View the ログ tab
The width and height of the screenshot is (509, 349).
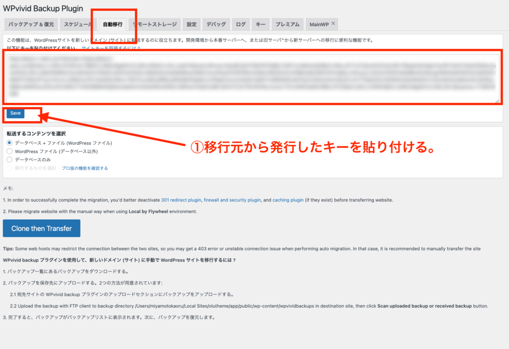click(241, 24)
